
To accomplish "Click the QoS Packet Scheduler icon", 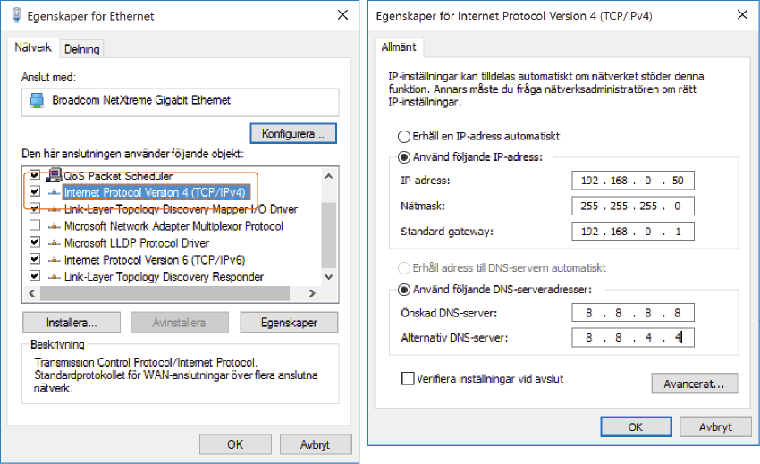I will coord(55,176).
